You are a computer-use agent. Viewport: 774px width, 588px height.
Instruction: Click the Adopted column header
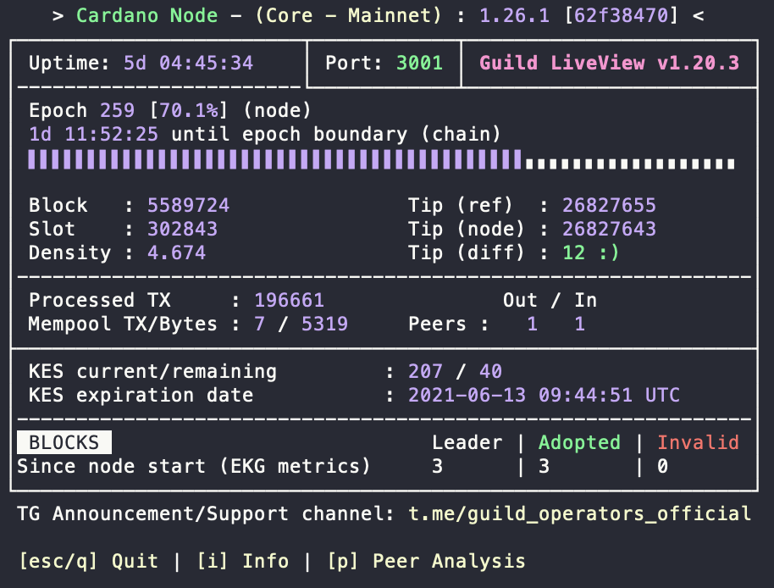pos(579,442)
